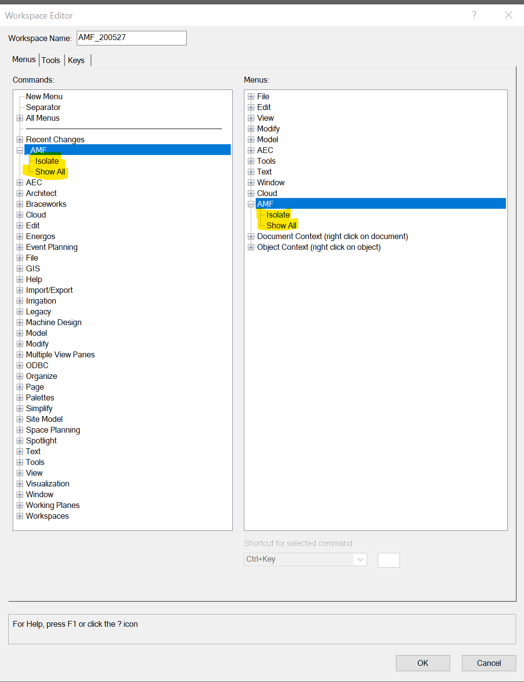Image resolution: width=524 pixels, height=682 pixels.
Task: Click the Cancel button
Action: (488, 663)
